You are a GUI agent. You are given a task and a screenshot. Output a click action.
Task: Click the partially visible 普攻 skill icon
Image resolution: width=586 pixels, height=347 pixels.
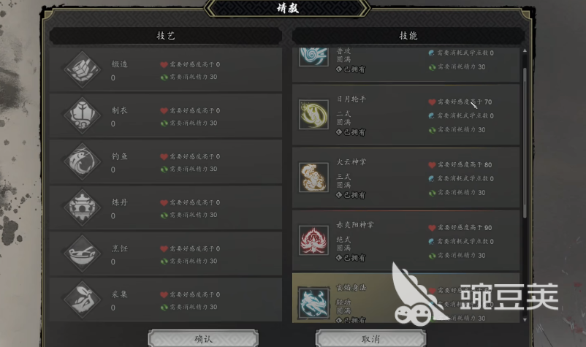pos(313,57)
